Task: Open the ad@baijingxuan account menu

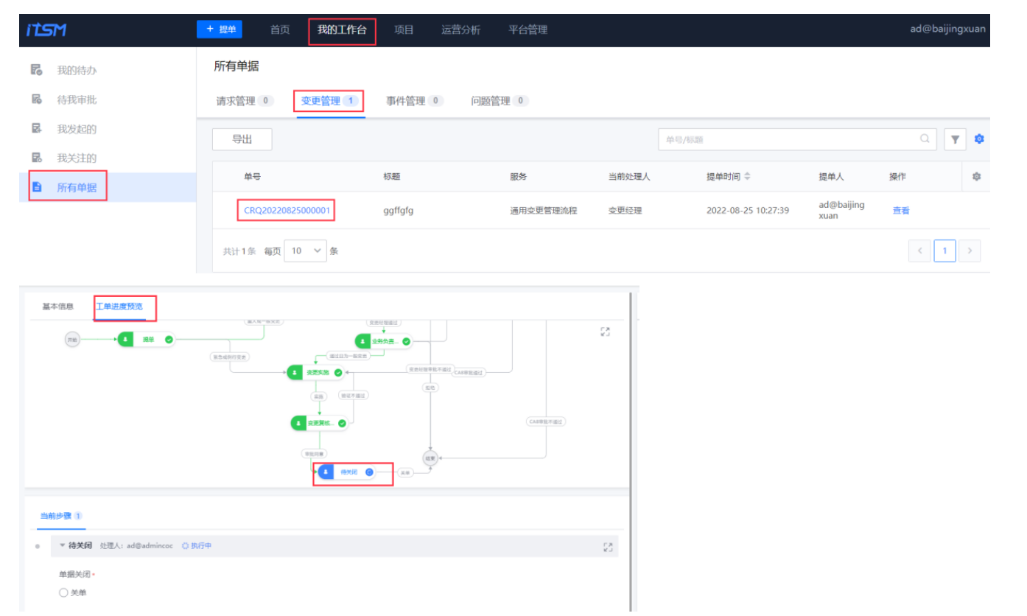Action: point(948,29)
